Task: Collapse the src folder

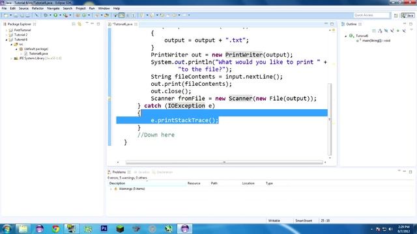Action: point(12,45)
